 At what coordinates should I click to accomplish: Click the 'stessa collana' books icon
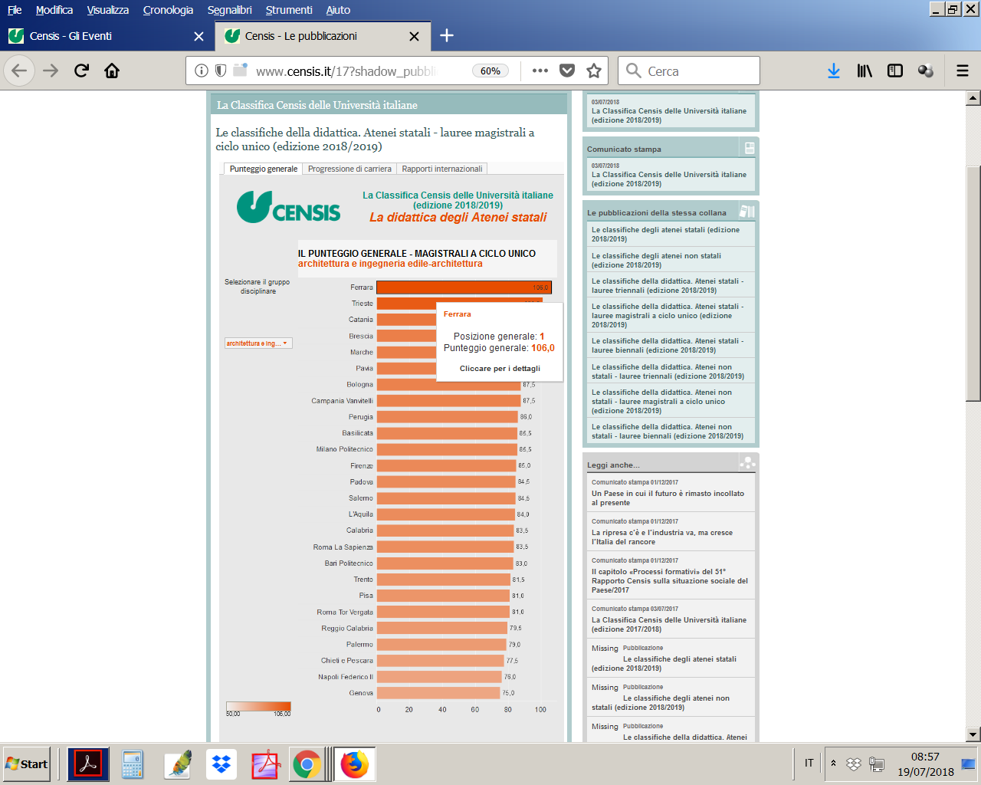click(746, 211)
